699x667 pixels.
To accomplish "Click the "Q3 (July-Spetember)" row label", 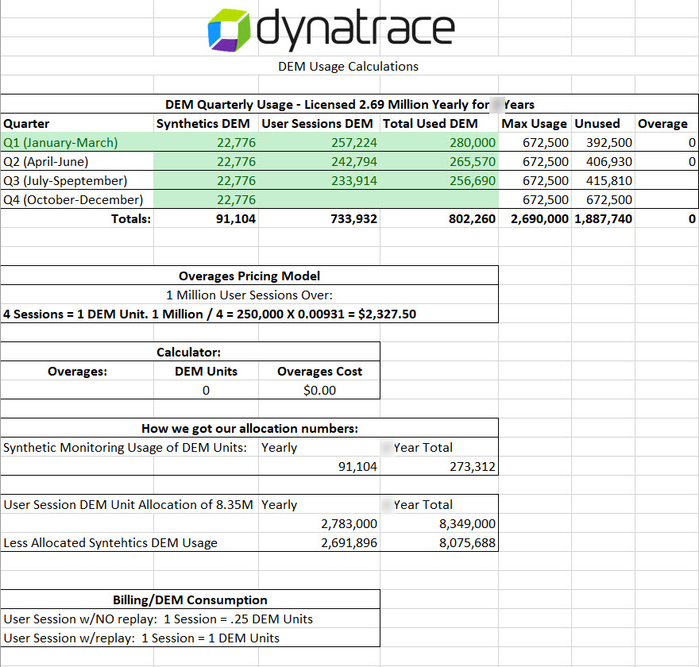I will [x=65, y=181].
